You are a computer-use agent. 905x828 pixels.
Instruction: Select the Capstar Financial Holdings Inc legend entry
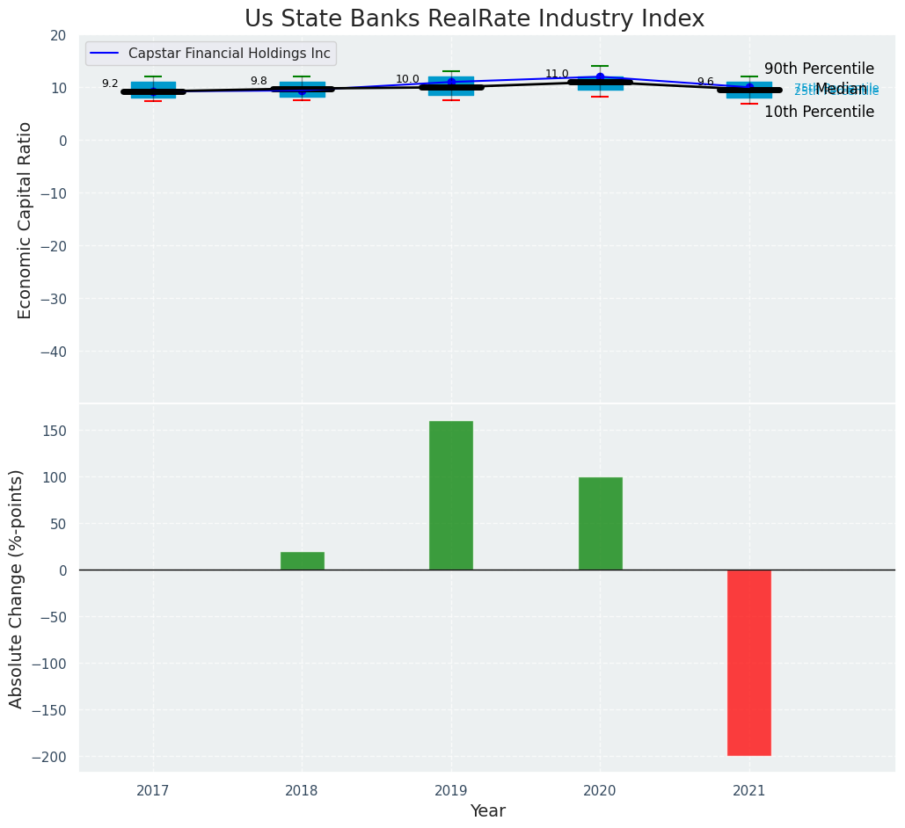click(229, 54)
